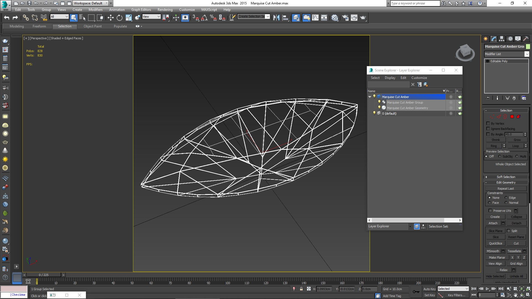Click the 0 (default) layer row
Screen dimensions: 532x299
click(389, 114)
